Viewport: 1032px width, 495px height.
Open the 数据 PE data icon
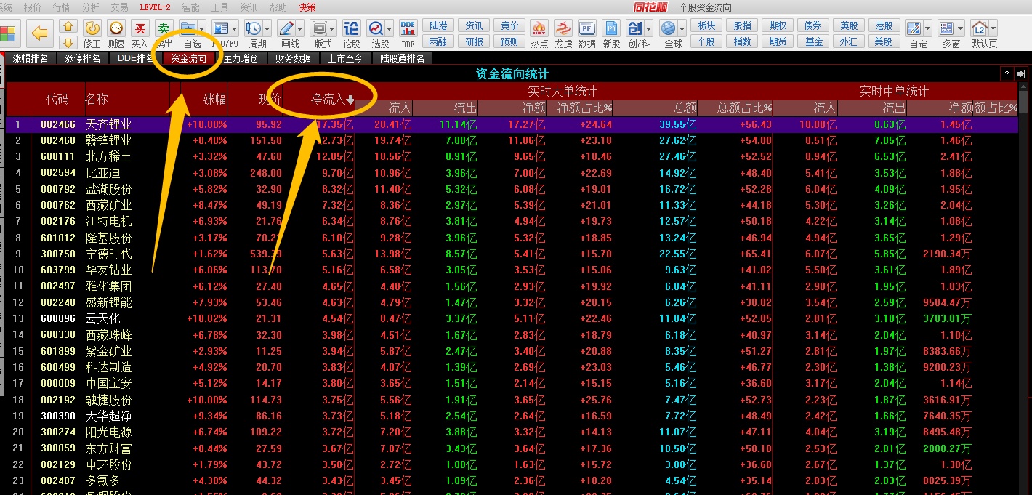(586, 28)
